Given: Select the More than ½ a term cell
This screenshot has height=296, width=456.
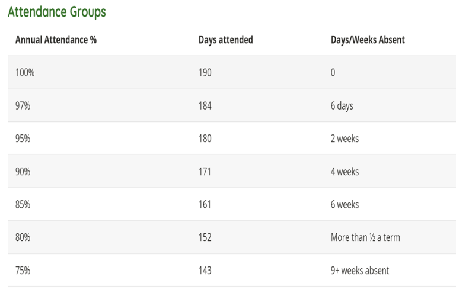Looking at the screenshot, I should click(x=365, y=237).
